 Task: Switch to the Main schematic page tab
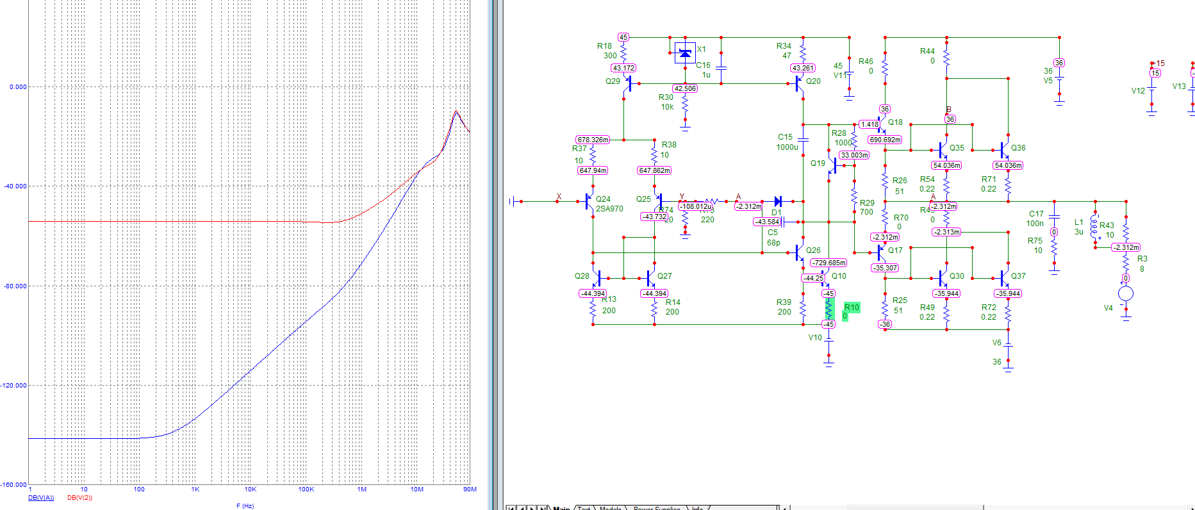tap(561, 508)
